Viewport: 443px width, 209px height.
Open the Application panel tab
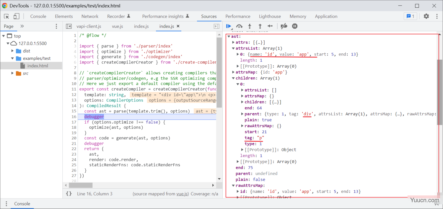point(326,16)
